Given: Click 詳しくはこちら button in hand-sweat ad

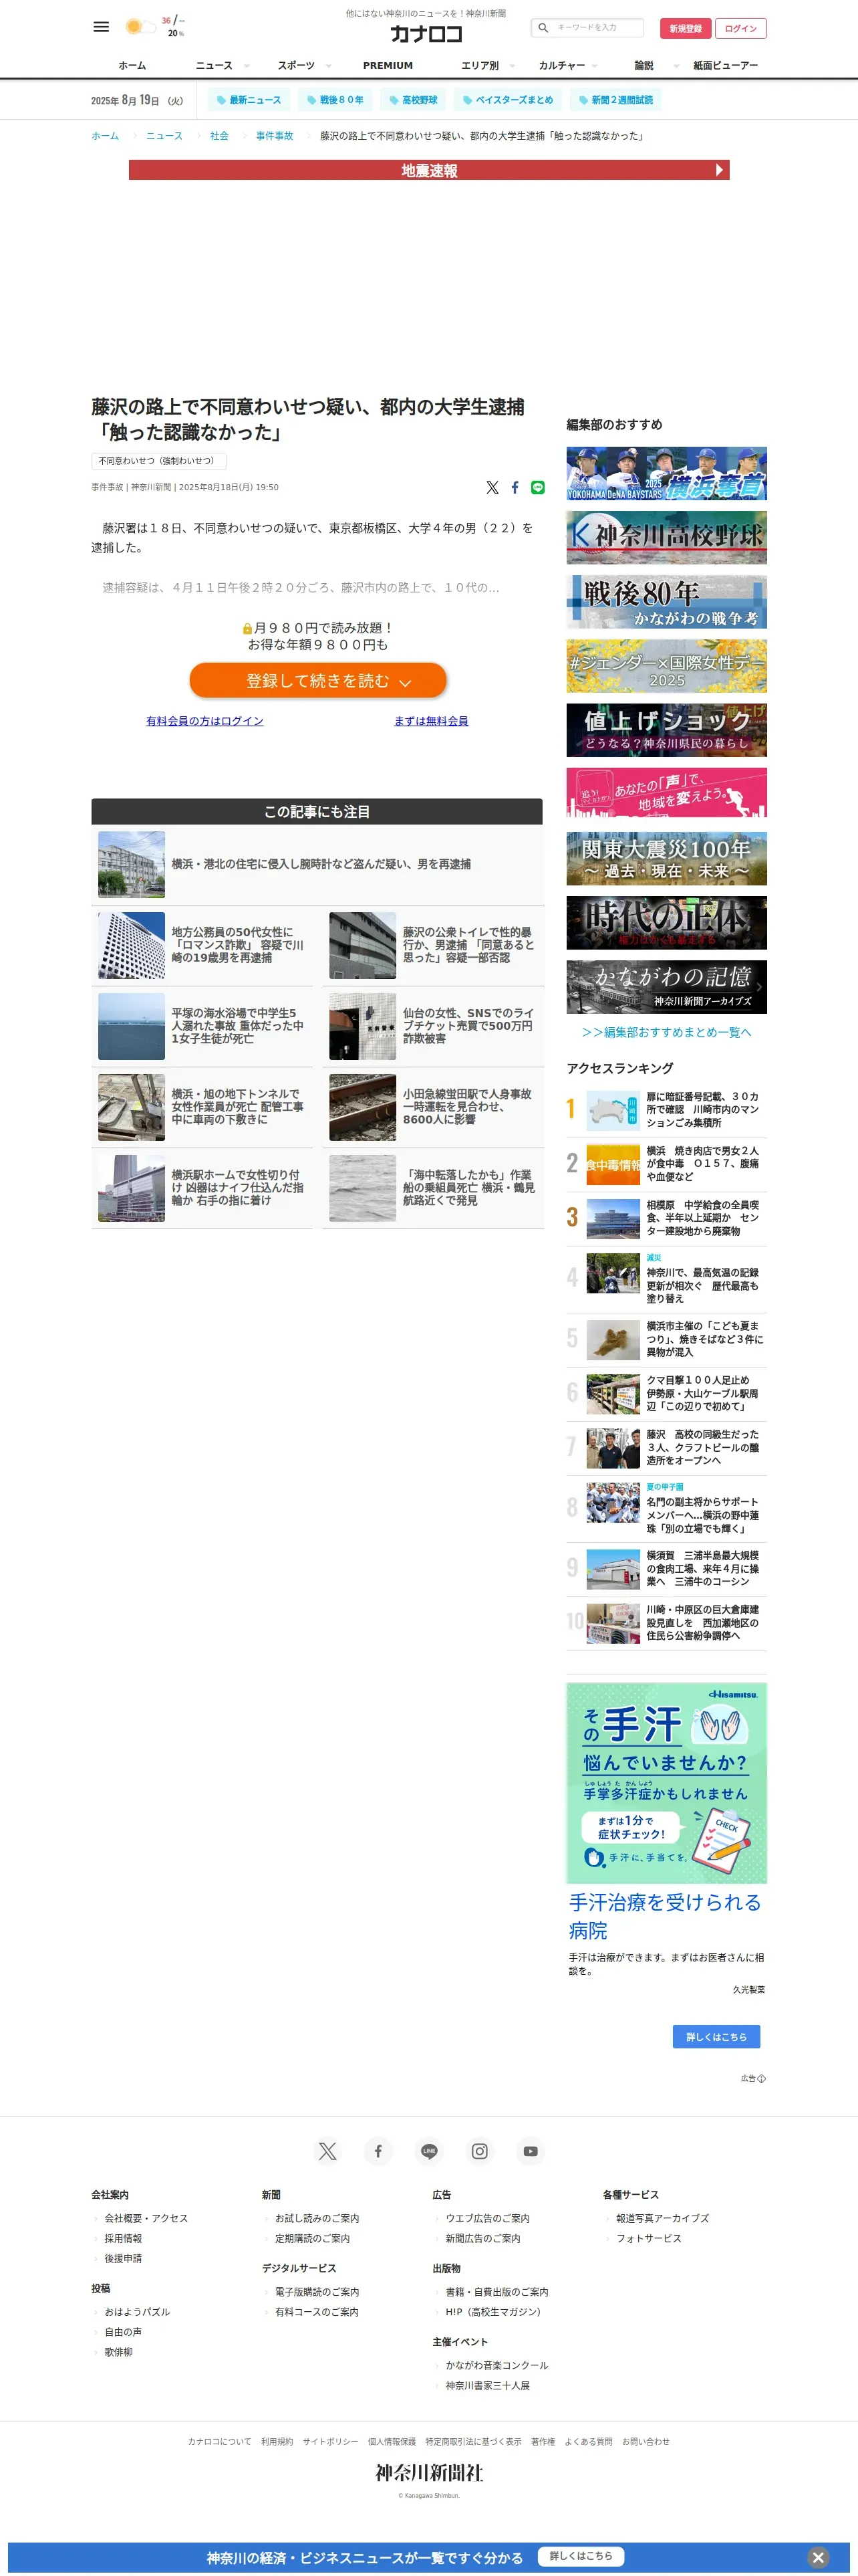Looking at the screenshot, I should (716, 2037).
